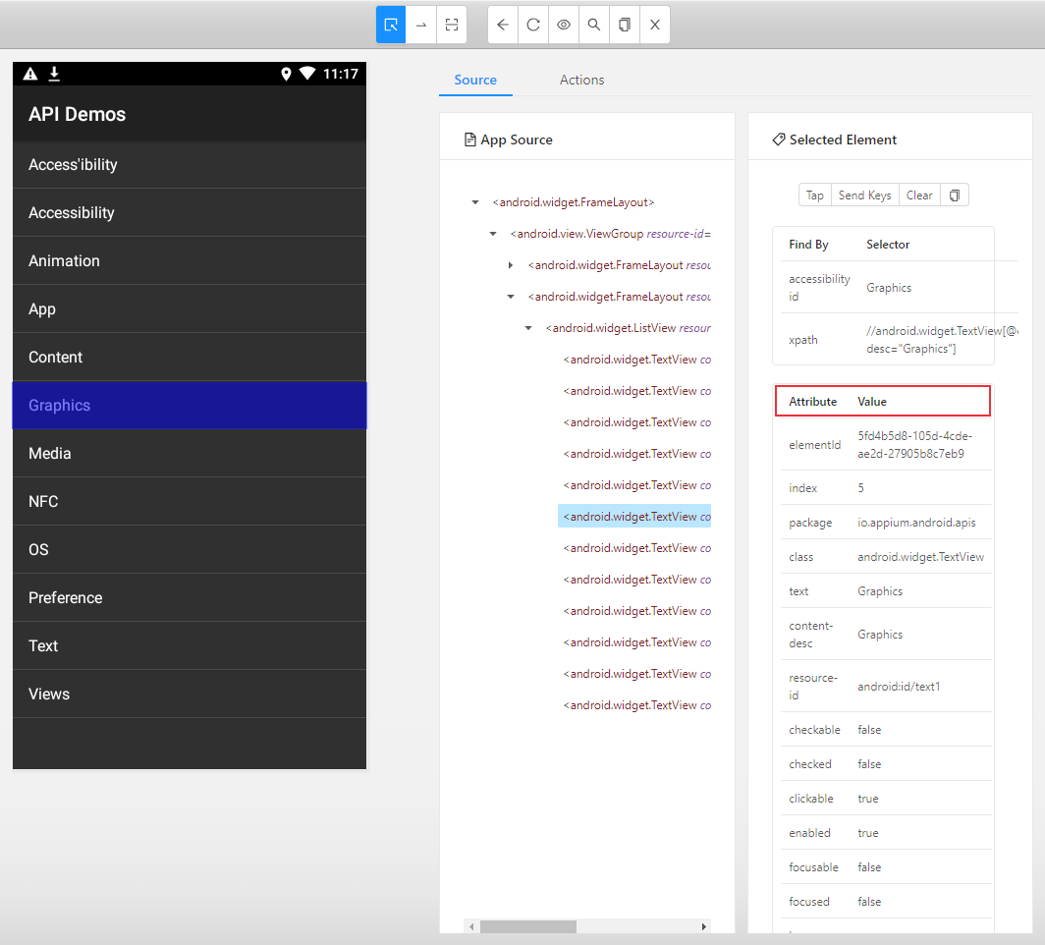The height and width of the screenshot is (945, 1045).
Task: Click the class value android.widget.TextView
Action: pos(920,557)
